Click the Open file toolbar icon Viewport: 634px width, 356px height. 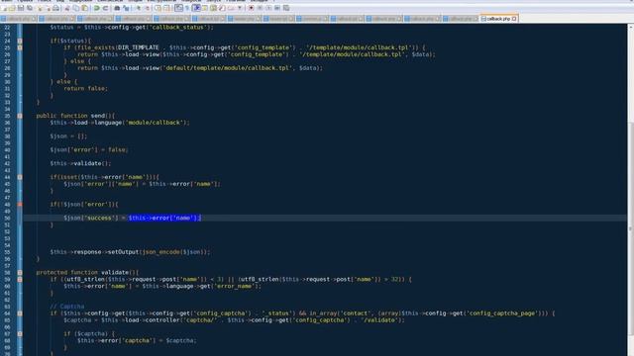click(x=12, y=8)
